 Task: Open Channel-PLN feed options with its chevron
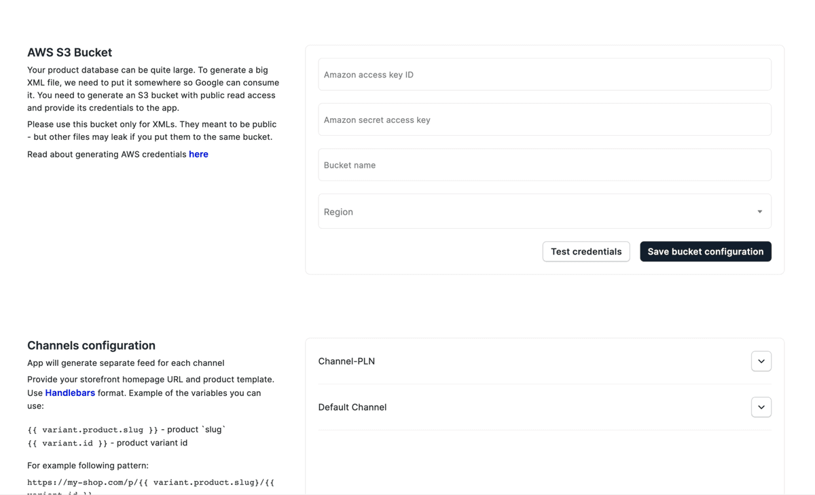(761, 361)
